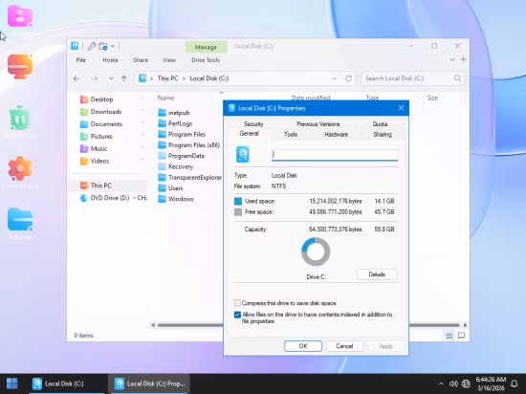
Task: Click the Properties quick access toolbar icon
Action: [92, 46]
